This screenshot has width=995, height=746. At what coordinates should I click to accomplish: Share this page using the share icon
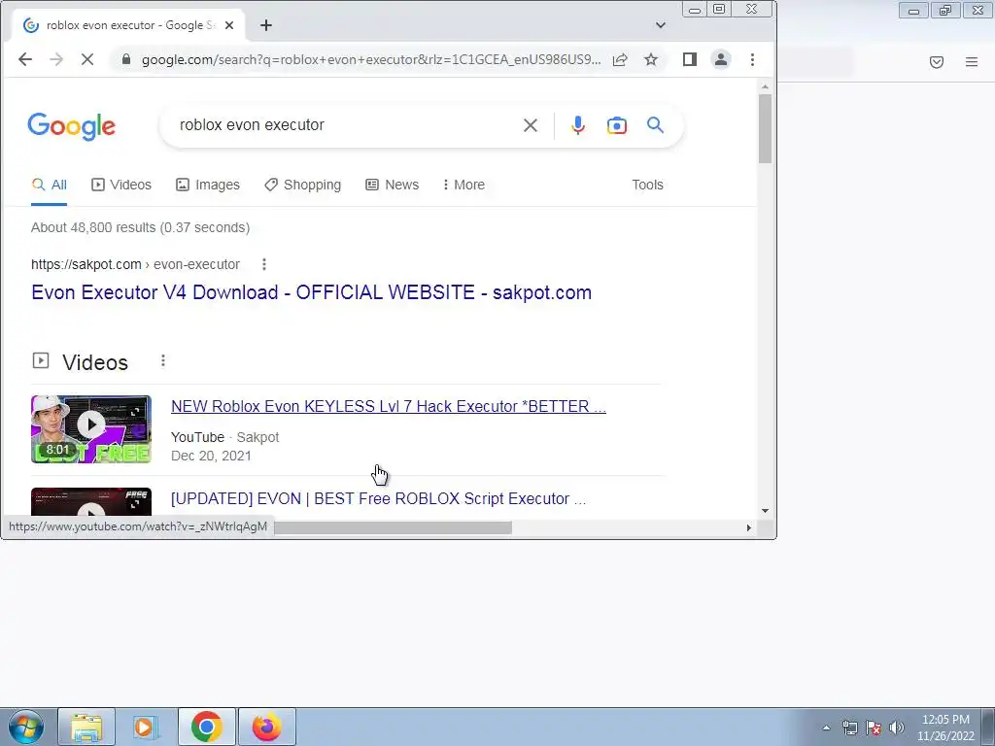pyautogui.click(x=620, y=59)
